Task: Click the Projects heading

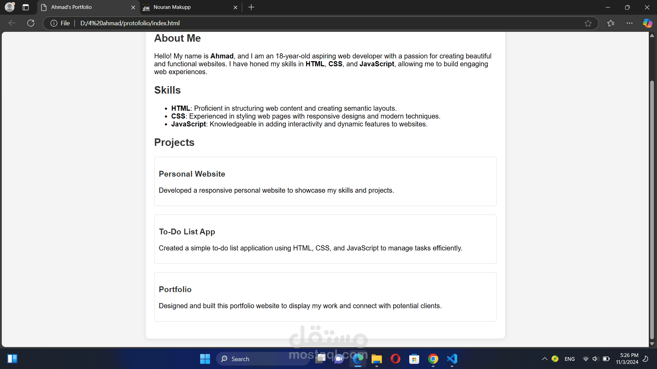Action: point(174,142)
